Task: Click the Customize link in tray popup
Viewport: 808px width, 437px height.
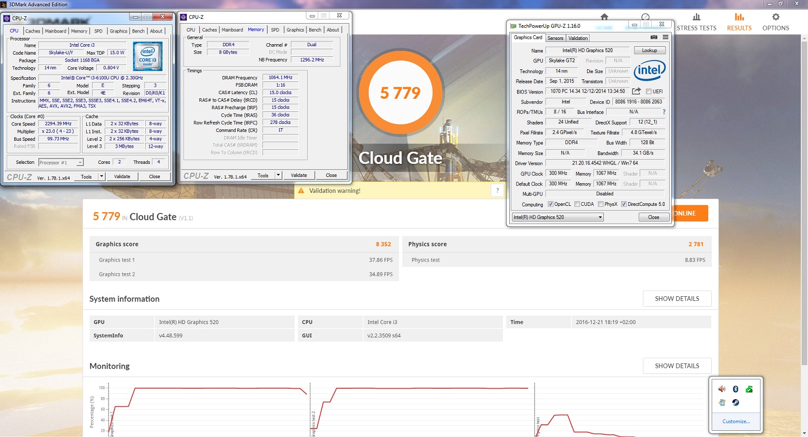Action: 736,421
